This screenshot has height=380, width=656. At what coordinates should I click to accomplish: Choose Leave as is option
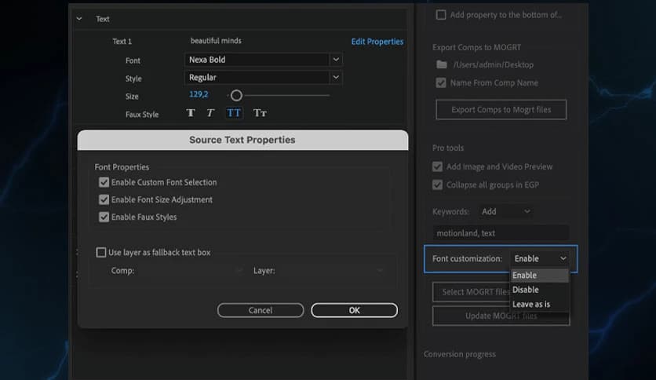point(540,305)
